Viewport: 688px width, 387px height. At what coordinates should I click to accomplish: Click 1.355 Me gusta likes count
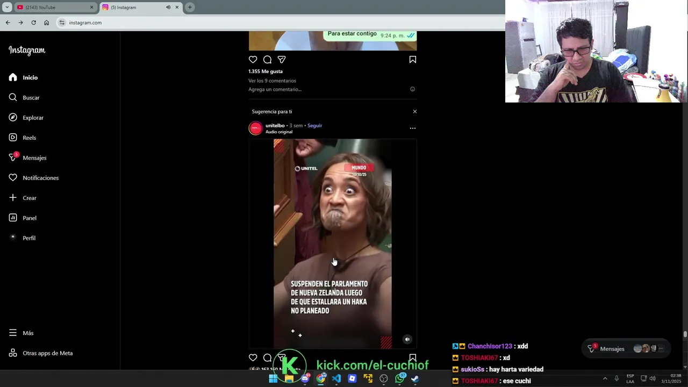265,71
